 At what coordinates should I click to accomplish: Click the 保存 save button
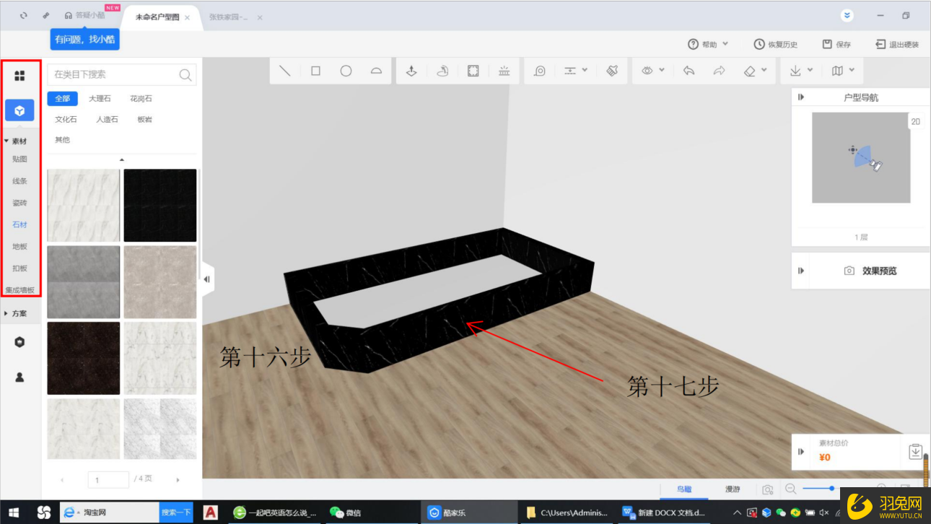tap(837, 44)
